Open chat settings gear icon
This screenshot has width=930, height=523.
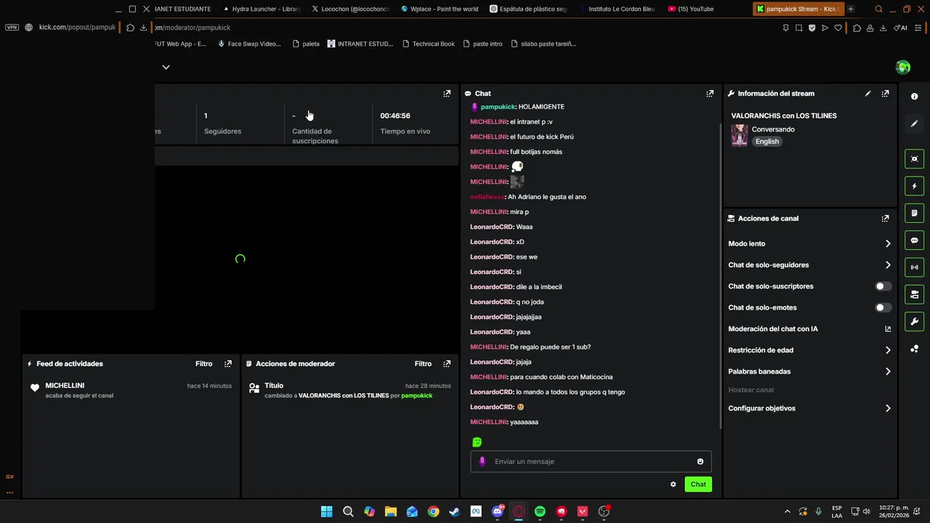[x=674, y=485]
